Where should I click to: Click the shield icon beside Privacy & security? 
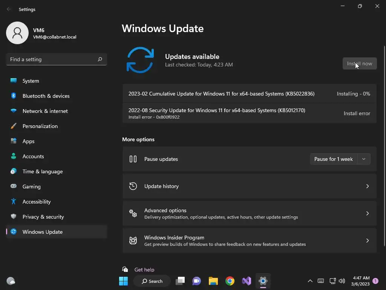(x=14, y=216)
